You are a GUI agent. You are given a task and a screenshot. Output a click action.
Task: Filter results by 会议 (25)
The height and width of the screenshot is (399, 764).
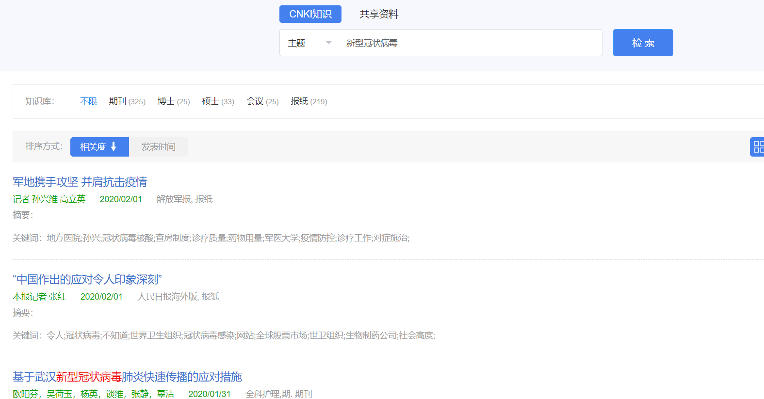point(262,101)
